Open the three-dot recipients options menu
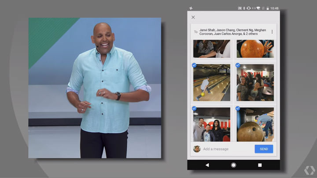The height and width of the screenshot is (178, 317). (x=272, y=32)
